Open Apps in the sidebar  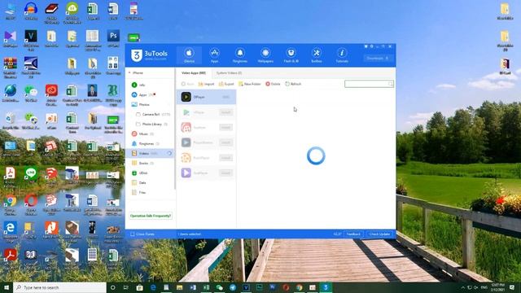[143, 94]
